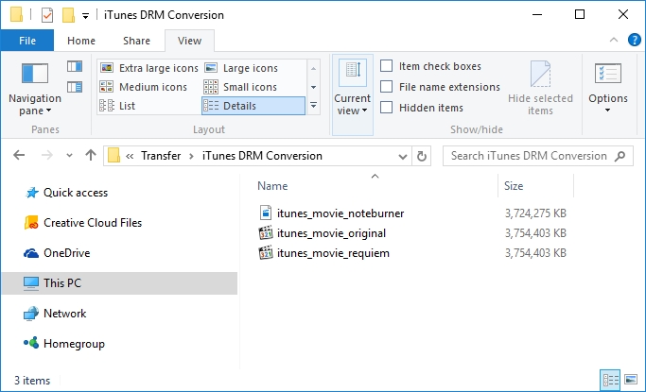Screen dimensions: 646x392
Task: Select the Details layout
Action: coord(253,106)
